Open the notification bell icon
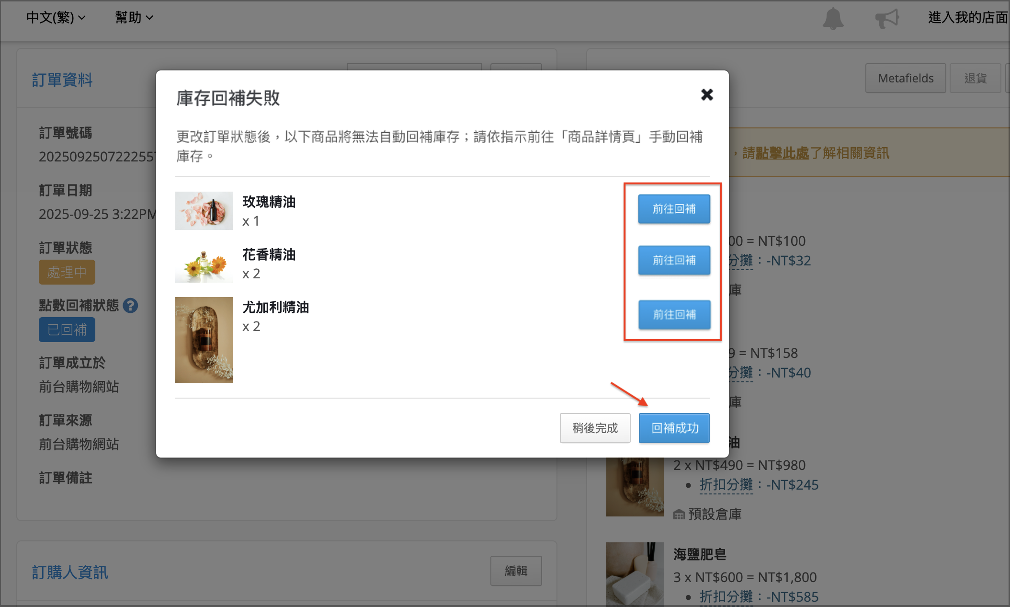Screen dimensions: 1010x607 pos(833,18)
